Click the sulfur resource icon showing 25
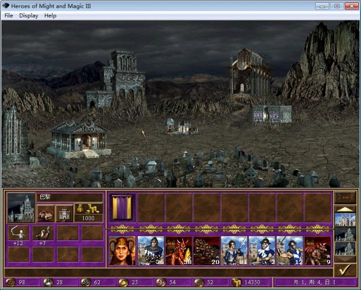Viewport: 361px width, 290px height. click(x=124, y=282)
